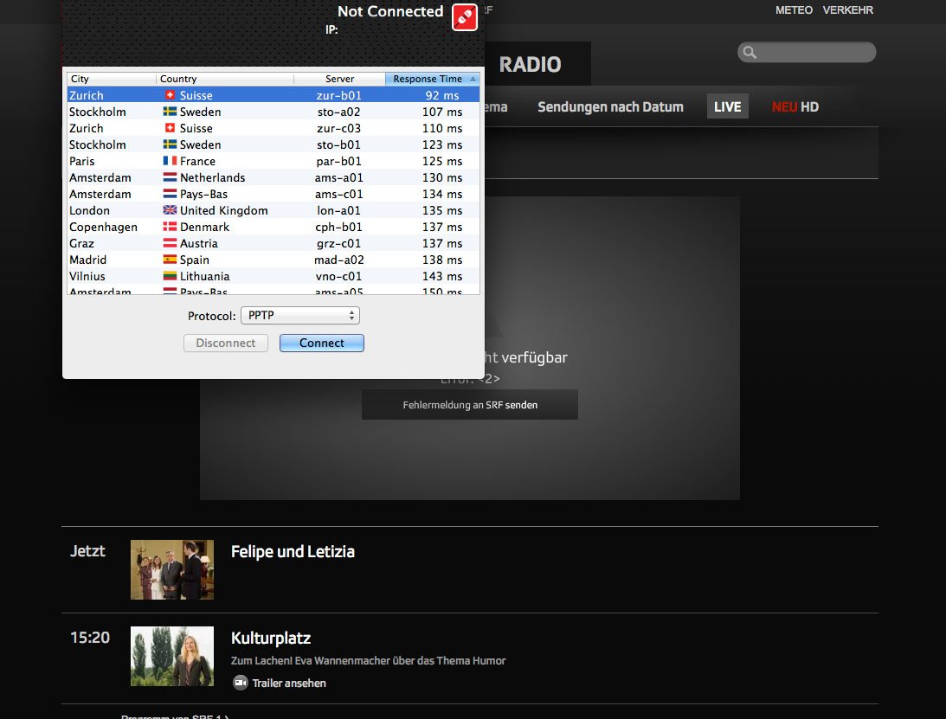Click the Felipe und Letizia thumbnail

tap(172, 569)
